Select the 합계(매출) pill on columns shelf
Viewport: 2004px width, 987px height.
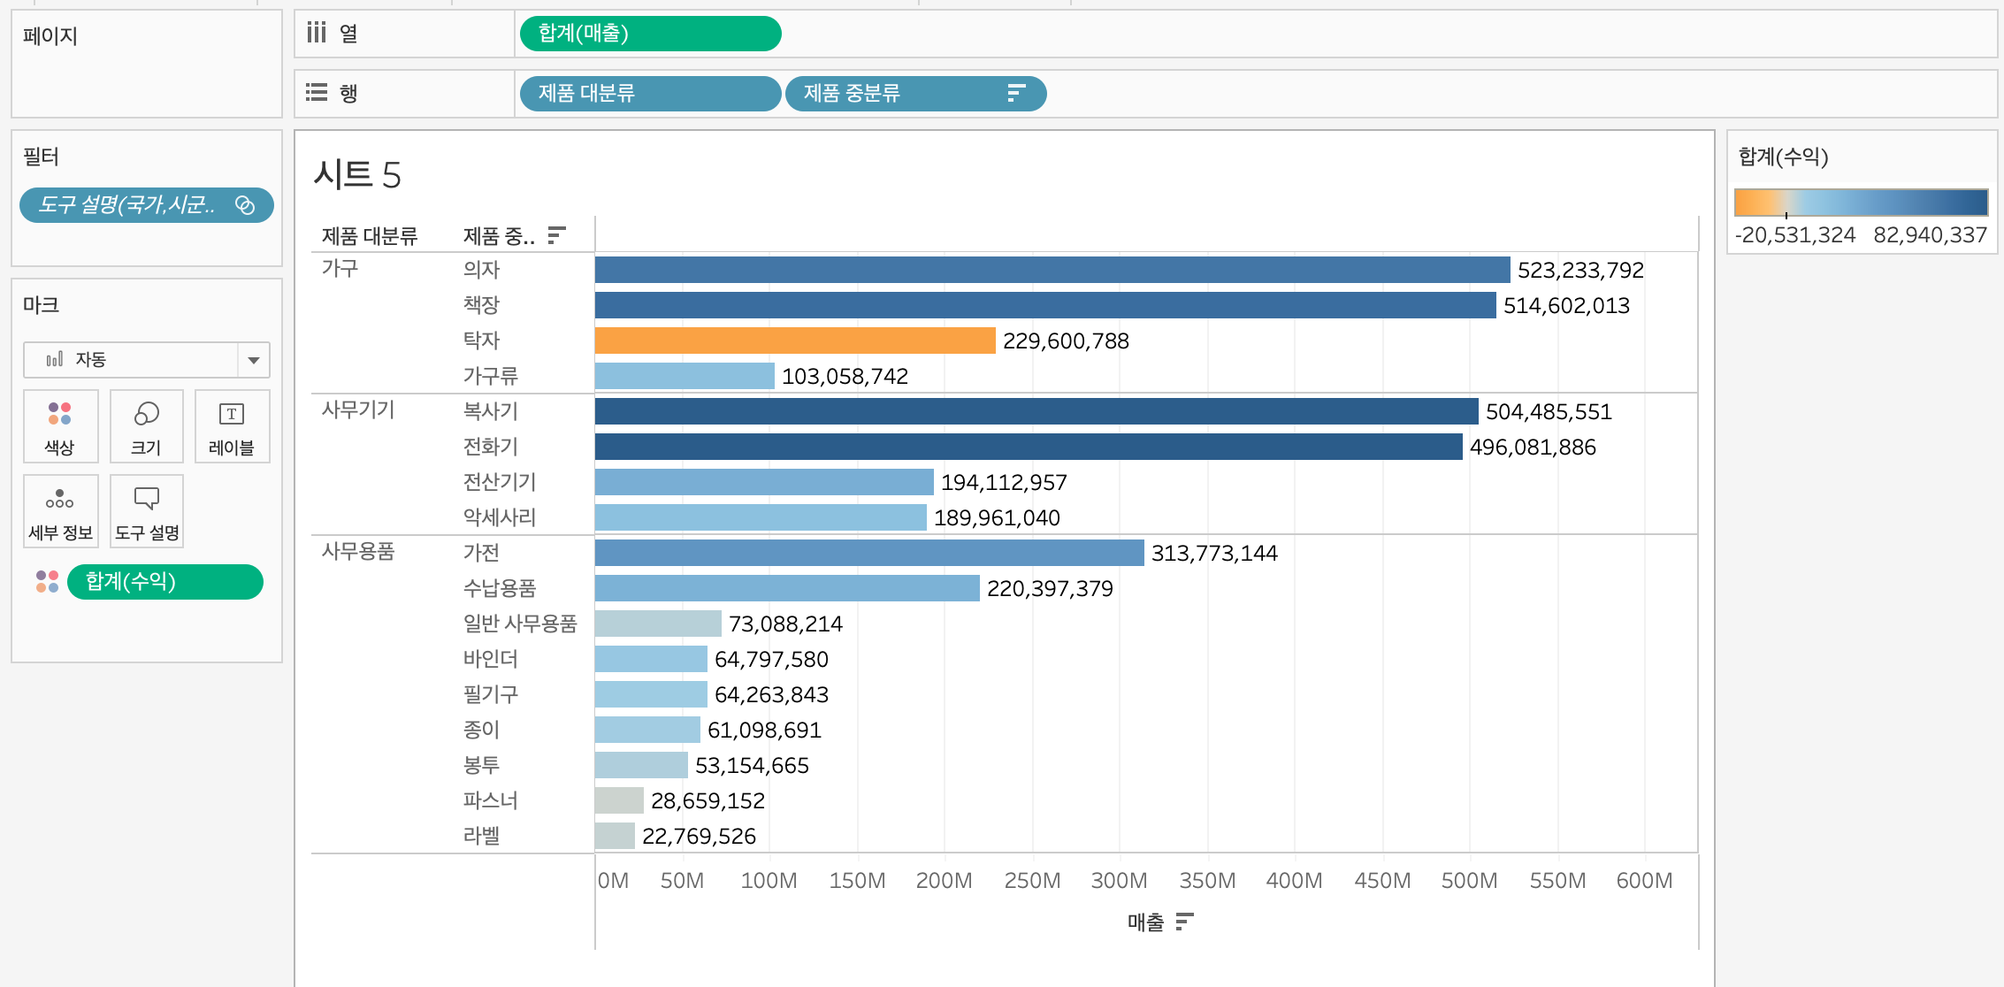click(x=650, y=34)
